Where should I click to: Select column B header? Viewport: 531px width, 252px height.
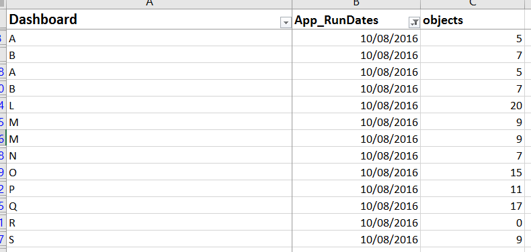click(356, 4)
